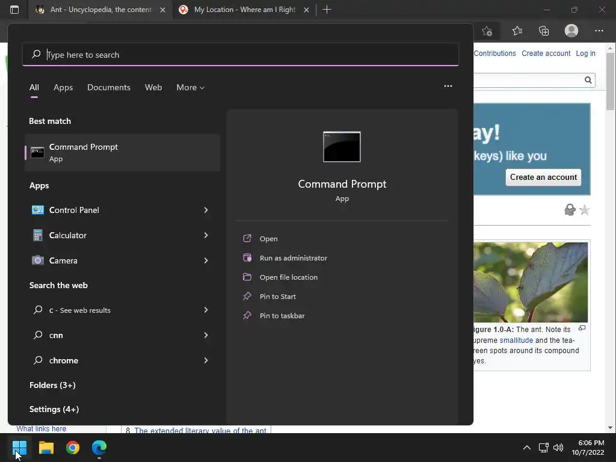Open the Folders (3+) section
616x462 pixels.
point(53,385)
